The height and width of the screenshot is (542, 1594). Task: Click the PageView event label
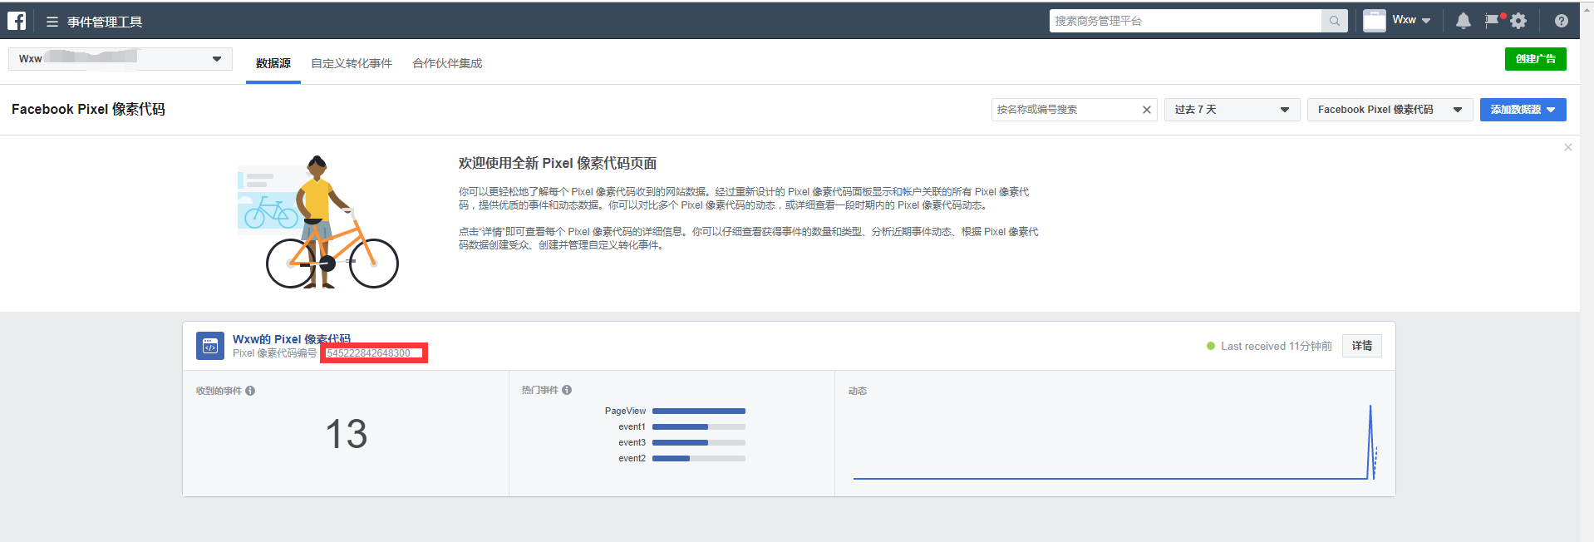point(625,411)
